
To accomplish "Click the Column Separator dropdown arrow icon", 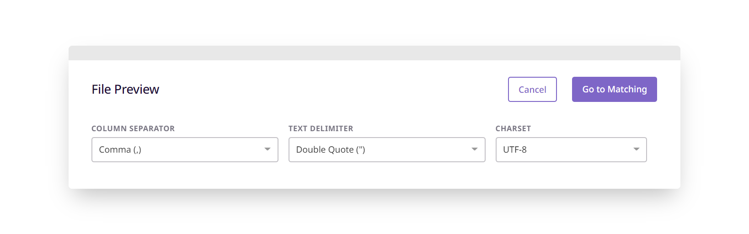I will click(x=267, y=149).
